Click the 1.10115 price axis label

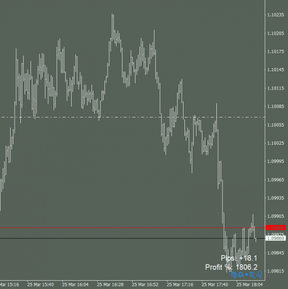276,88
